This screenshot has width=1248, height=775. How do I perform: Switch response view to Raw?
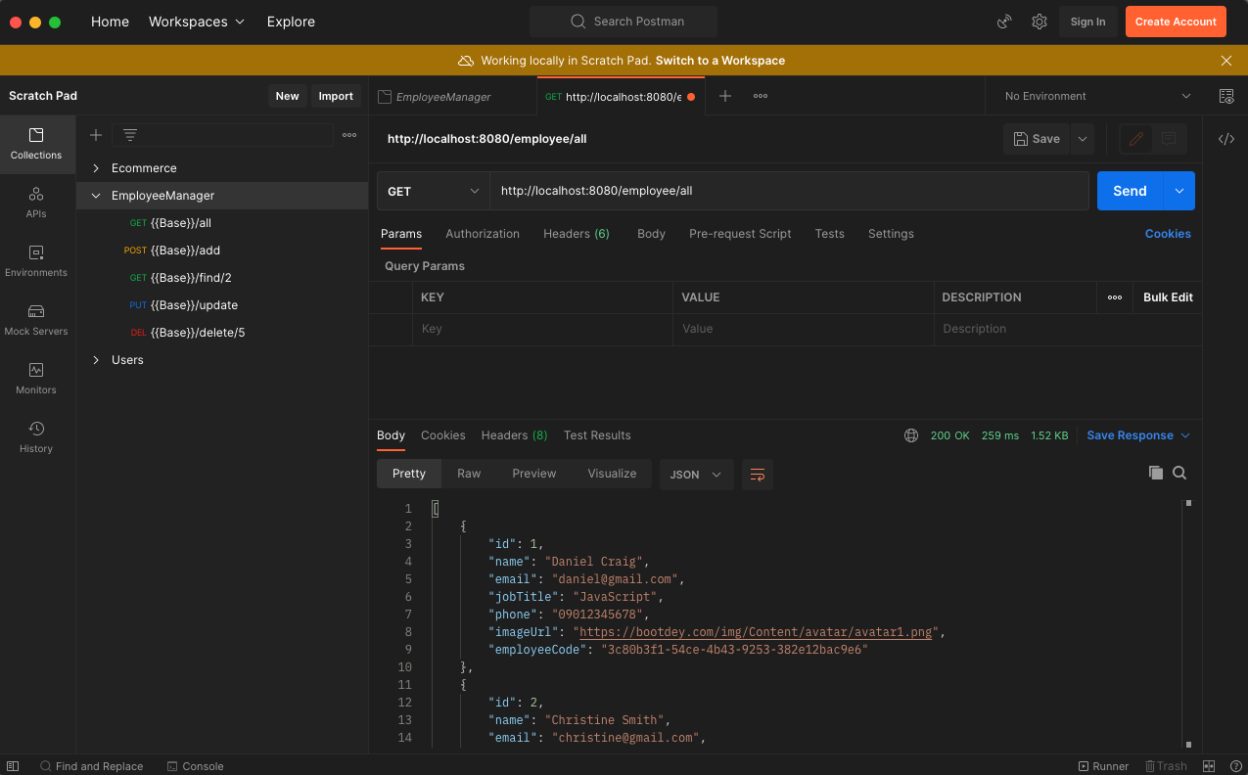pos(469,474)
